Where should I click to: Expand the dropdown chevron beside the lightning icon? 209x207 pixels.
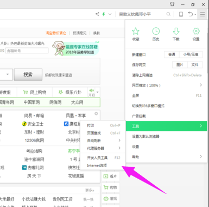(110, 14)
